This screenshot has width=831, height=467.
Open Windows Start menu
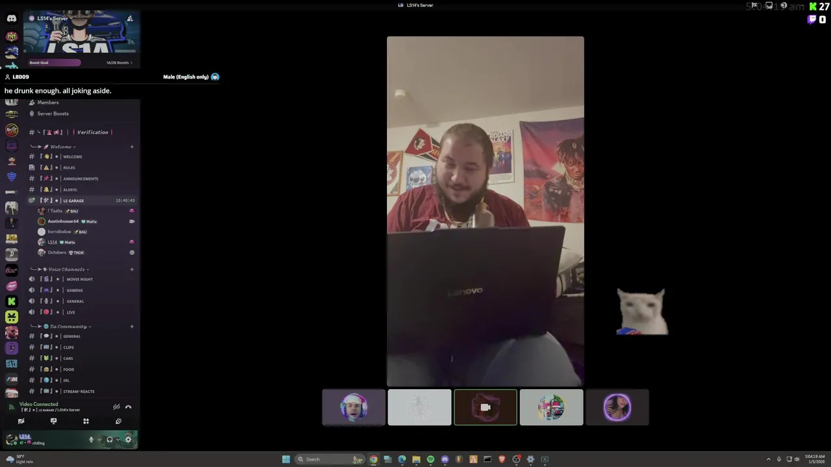click(x=286, y=459)
